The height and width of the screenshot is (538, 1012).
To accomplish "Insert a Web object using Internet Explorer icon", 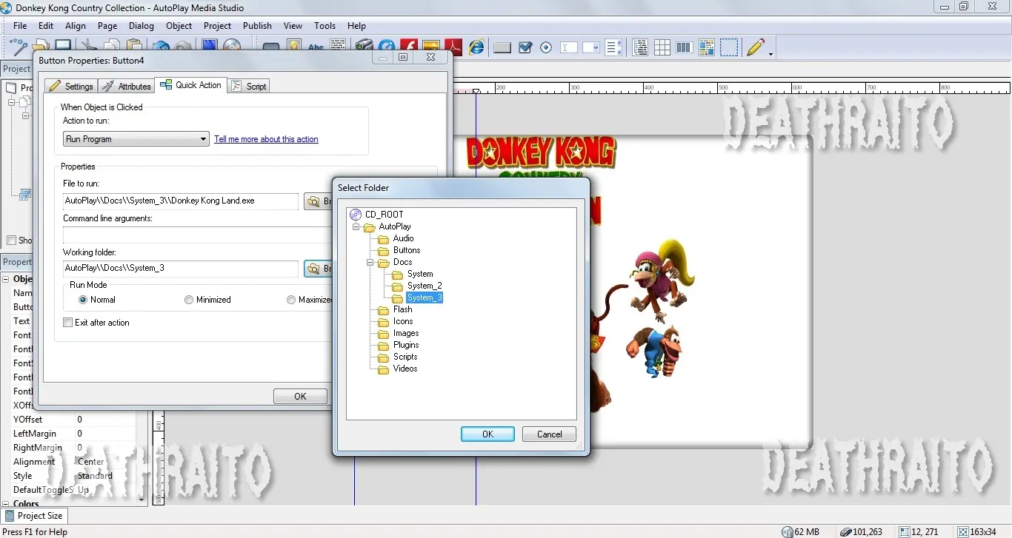I will pyautogui.click(x=476, y=47).
